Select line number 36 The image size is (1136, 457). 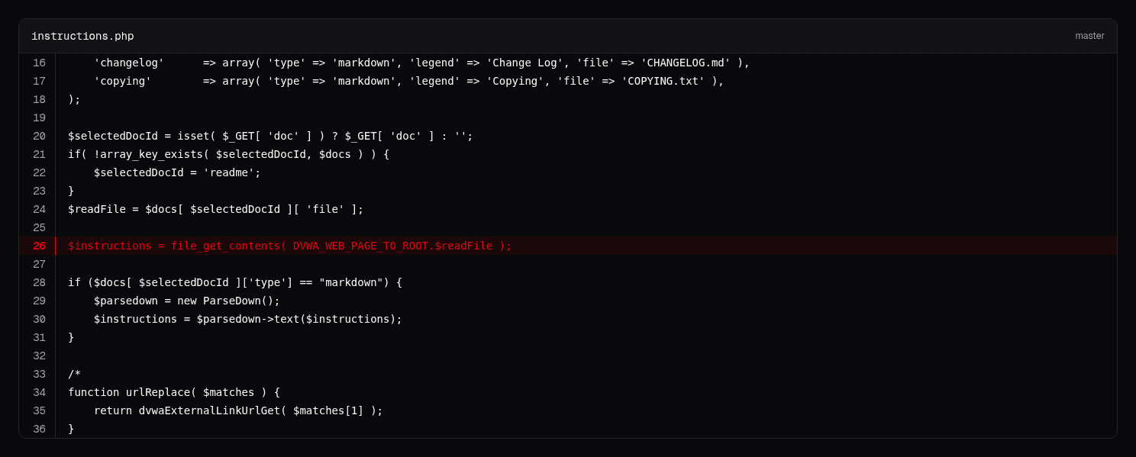point(39,429)
